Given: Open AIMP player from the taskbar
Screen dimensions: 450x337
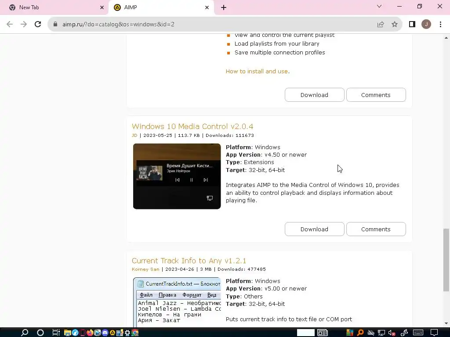Looking at the screenshot, I should point(112,333).
